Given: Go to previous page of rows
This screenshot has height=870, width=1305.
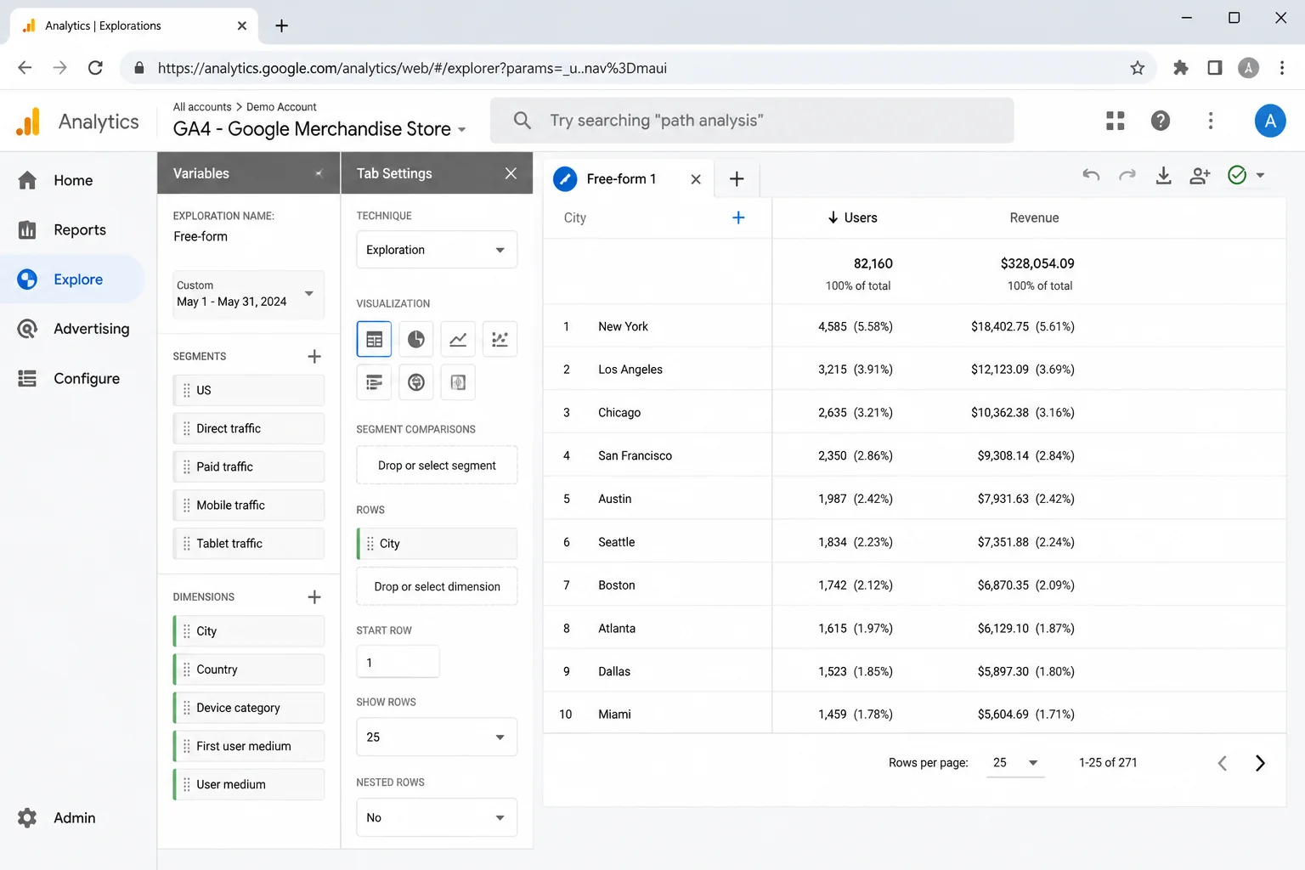Looking at the screenshot, I should pyautogui.click(x=1223, y=763).
